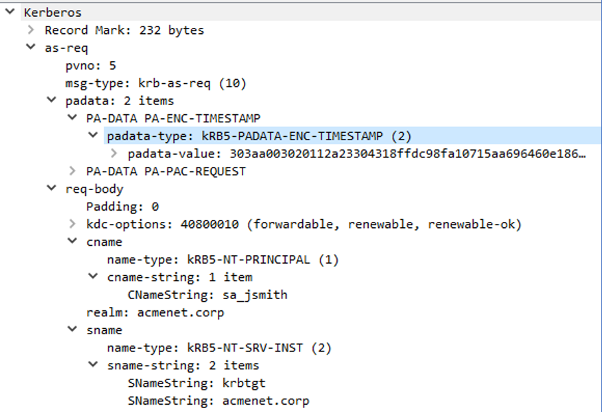Collapse the req-body node
Screen dimensions: 602x412
coord(52,189)
